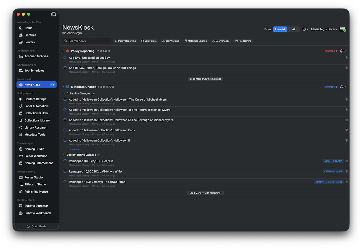
Task: Switch filter to All
Action: point(294,29)
